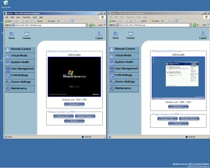Click green Go arrow in left window
210x168 pixels.
click(91, 25)
